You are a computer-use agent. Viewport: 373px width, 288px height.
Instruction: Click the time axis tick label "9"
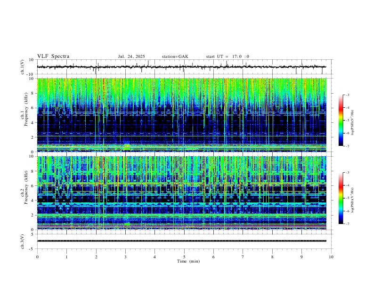click(301, 257)
